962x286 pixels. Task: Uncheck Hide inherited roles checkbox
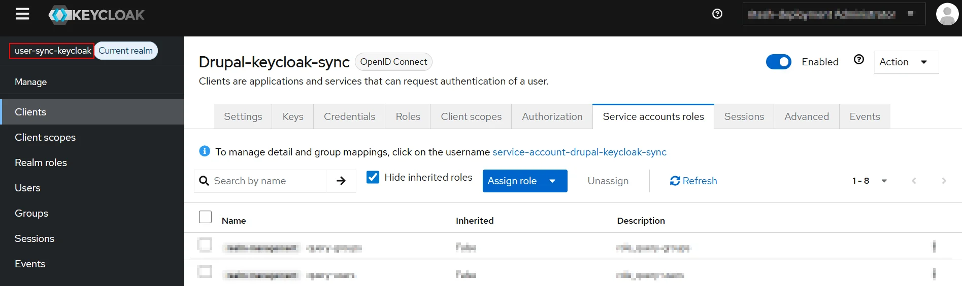pos(373,177)
